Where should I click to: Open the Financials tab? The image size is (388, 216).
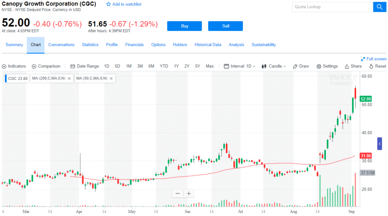click(x=134, y=45)
